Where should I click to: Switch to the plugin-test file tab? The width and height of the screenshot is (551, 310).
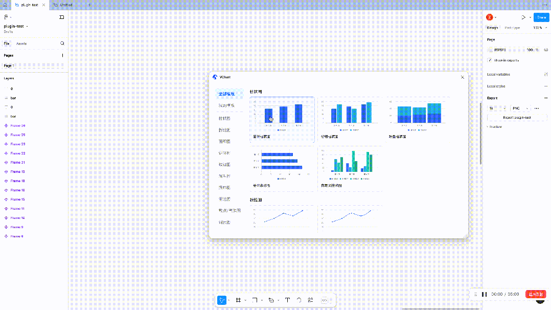pos(30,5)
